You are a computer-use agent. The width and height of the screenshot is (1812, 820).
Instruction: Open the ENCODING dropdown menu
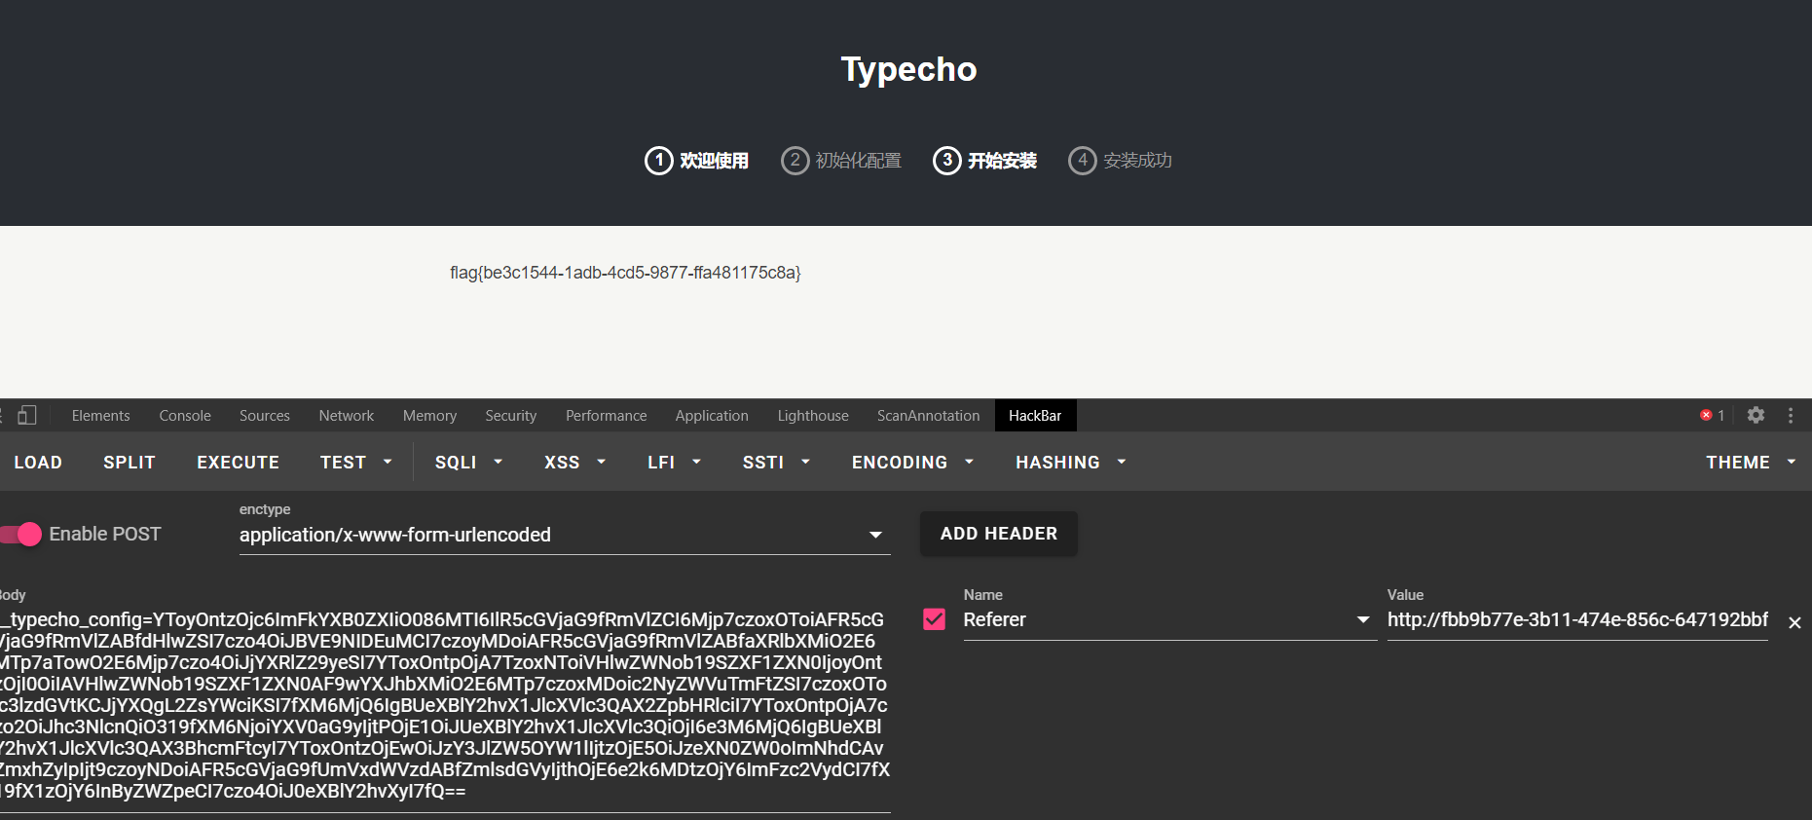coord(912,463)
